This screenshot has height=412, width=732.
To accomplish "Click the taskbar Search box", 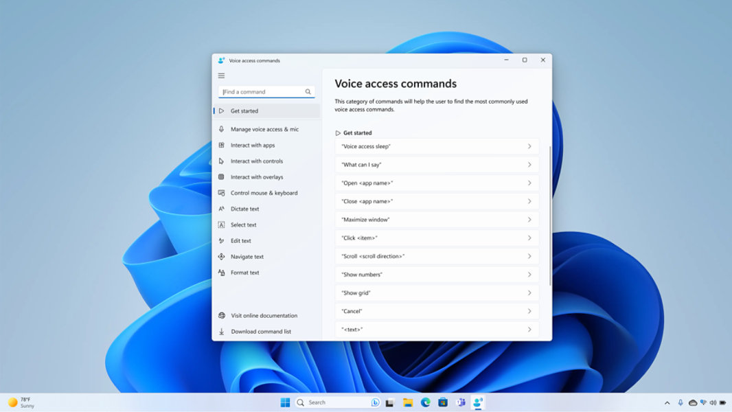I will pyautogui.click(x=338, y=402).
